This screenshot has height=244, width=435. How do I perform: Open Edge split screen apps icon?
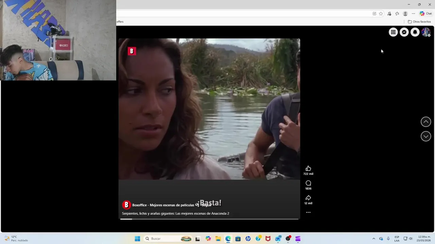375,14
